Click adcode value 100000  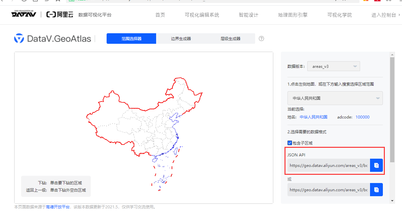tap(362, 117)
